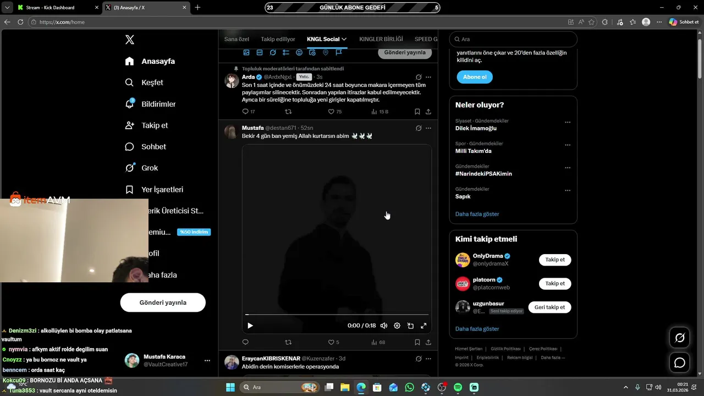Image resolution: width=704 pixels, height=396 pixels.
Task: Reply to Arda's pinned post
Action: (x=246, y=112)
